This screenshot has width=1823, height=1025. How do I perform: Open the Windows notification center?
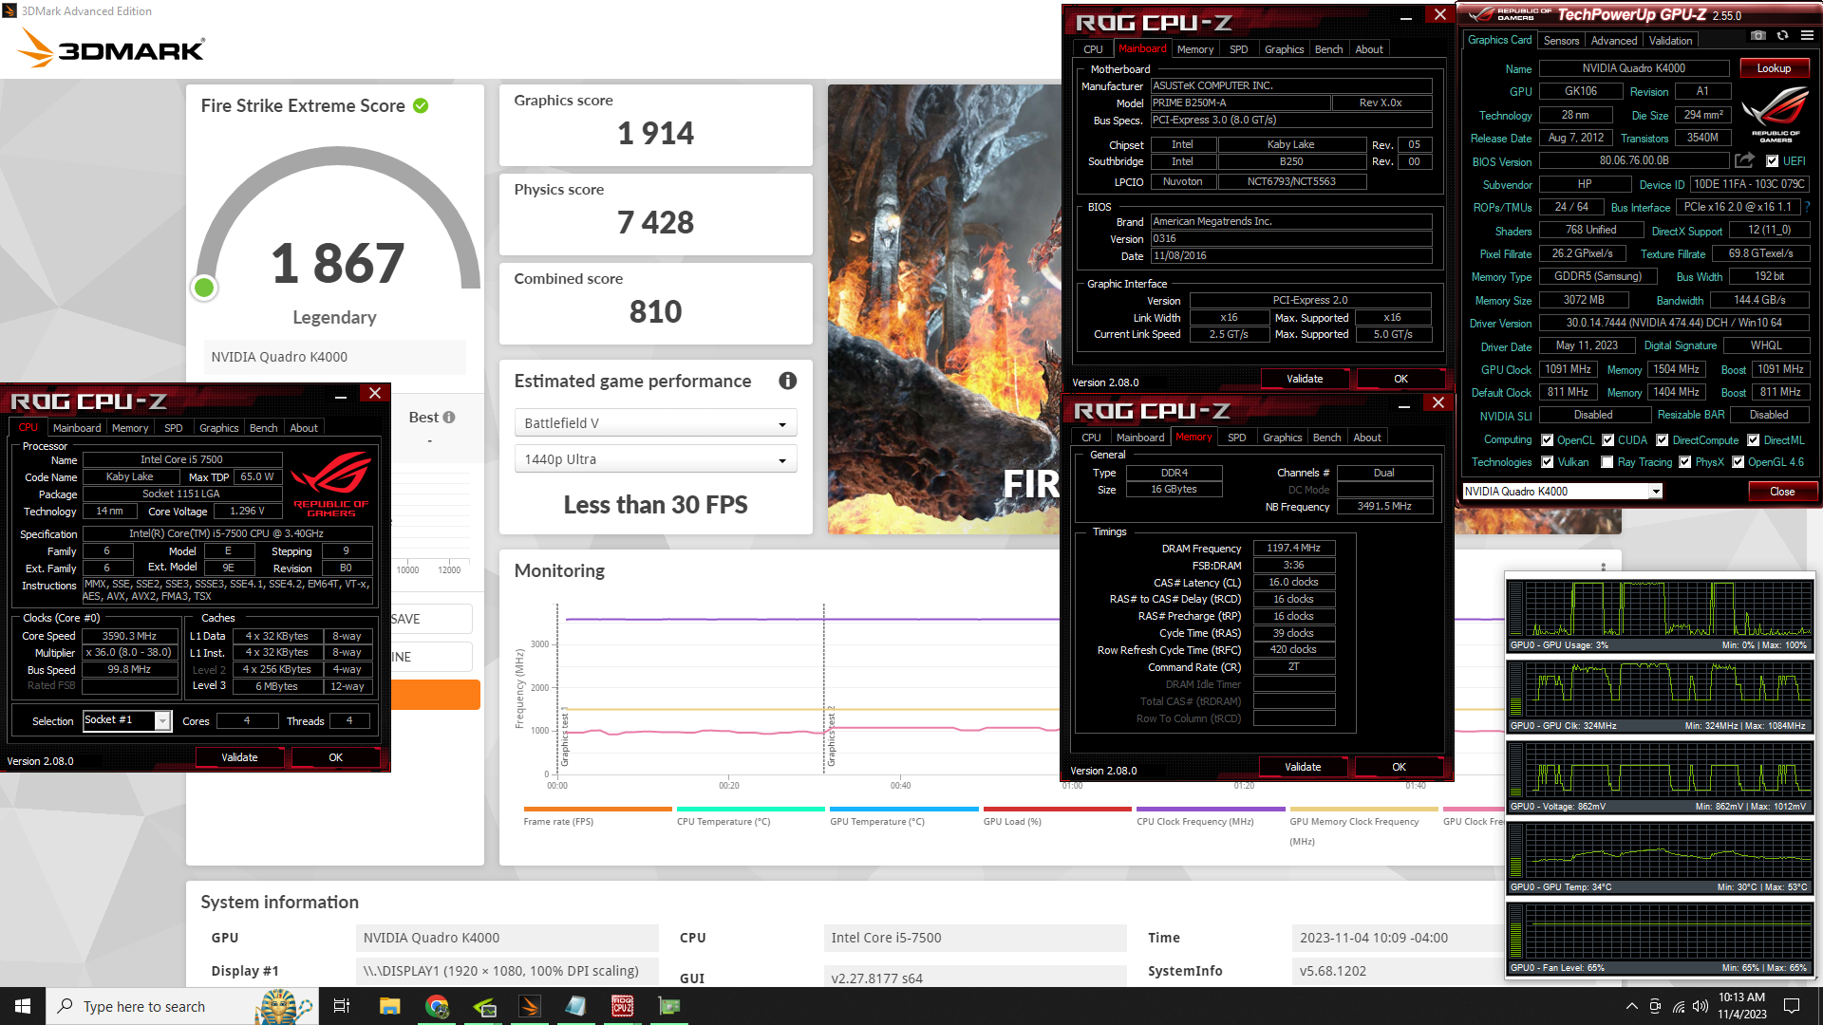click(1793, 1006)
